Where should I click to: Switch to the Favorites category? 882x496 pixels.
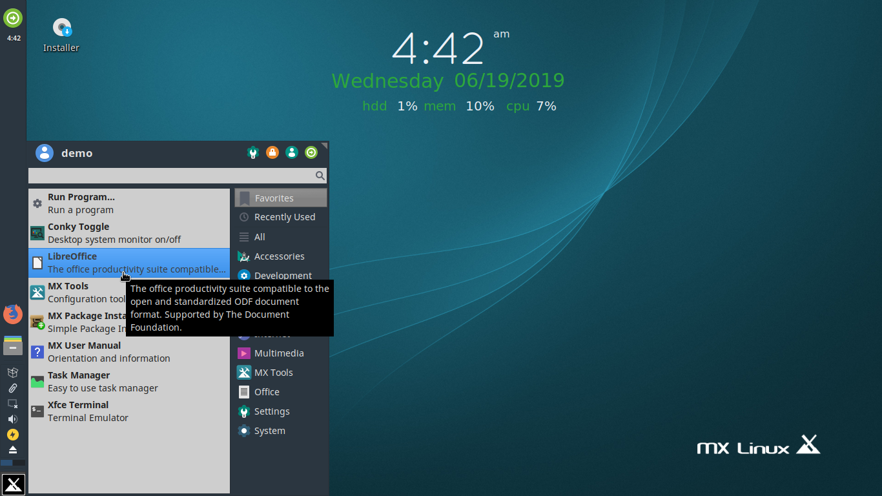coord(276,198)
